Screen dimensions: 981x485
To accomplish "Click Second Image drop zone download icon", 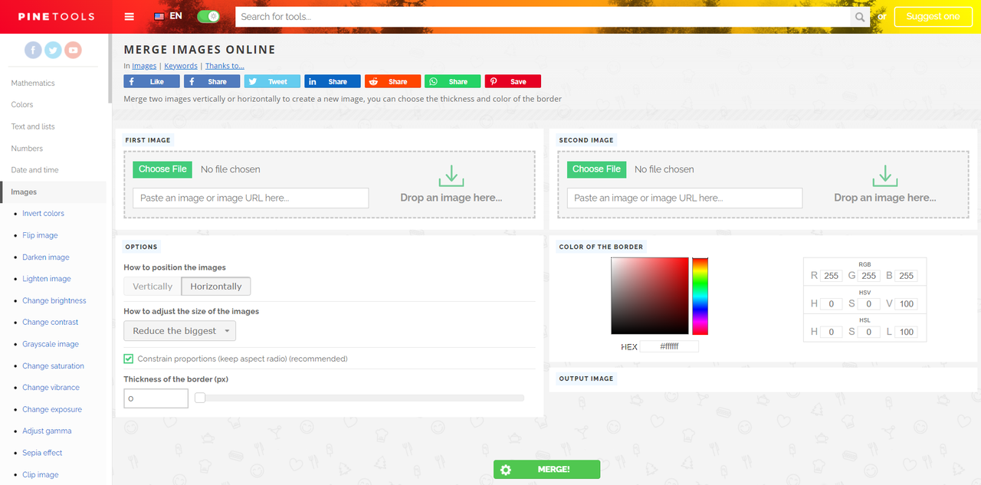I will pyautogui.click(x=885, y=175).
